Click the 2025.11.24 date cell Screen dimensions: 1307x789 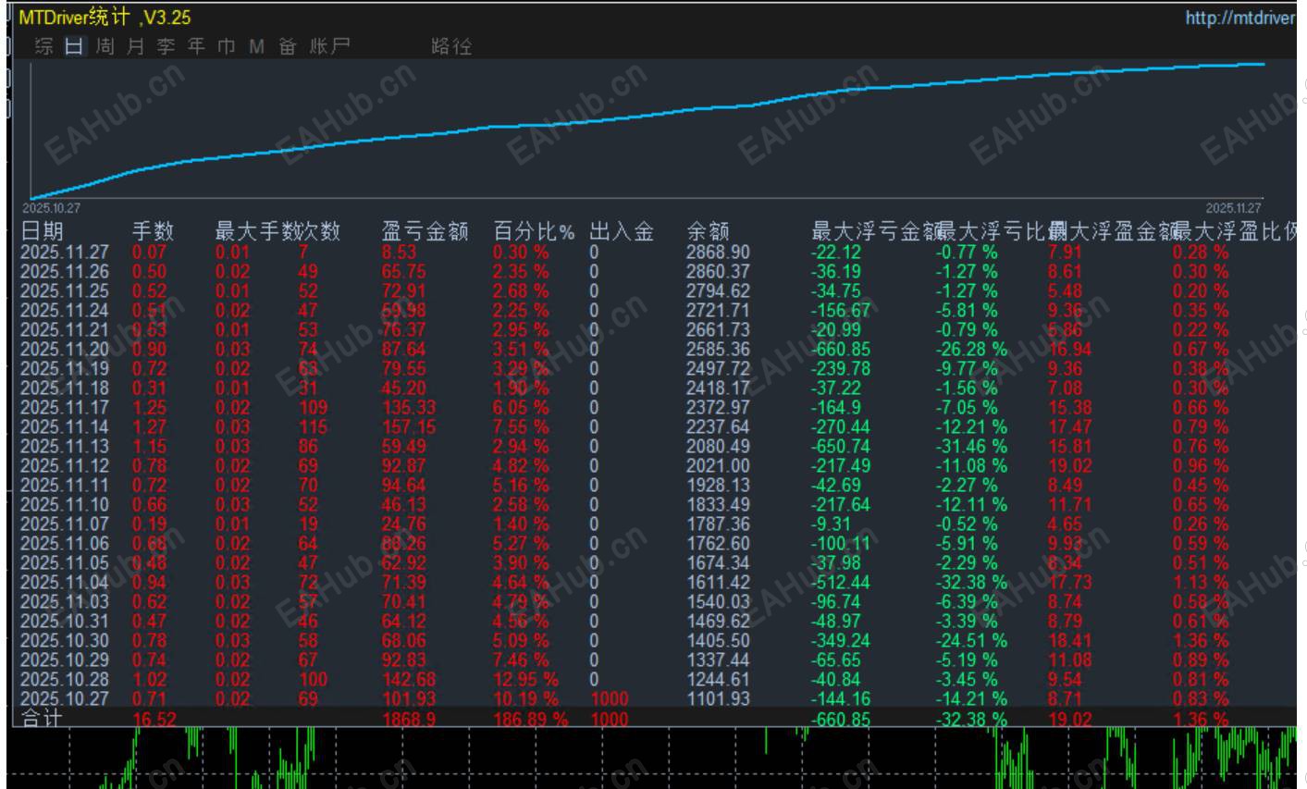[x=65, y=311]
